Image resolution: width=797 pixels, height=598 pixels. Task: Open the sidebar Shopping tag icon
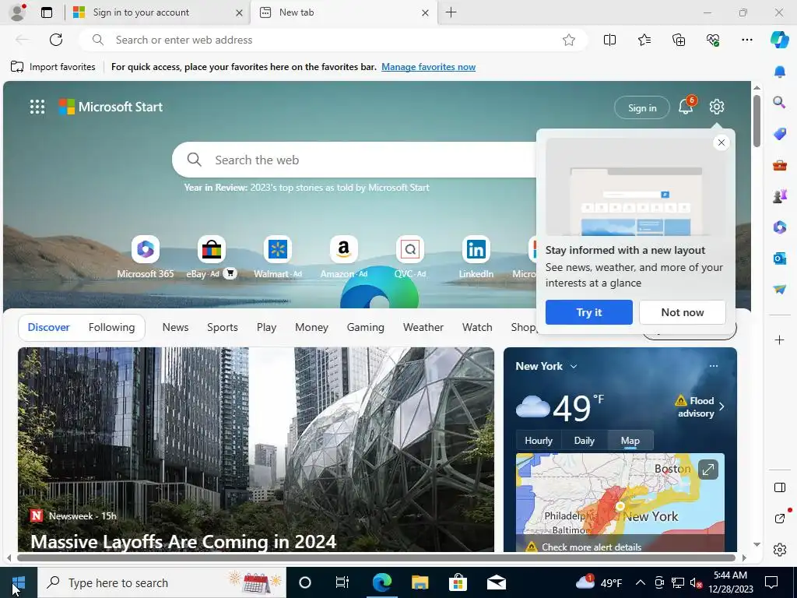pos(779,133)
